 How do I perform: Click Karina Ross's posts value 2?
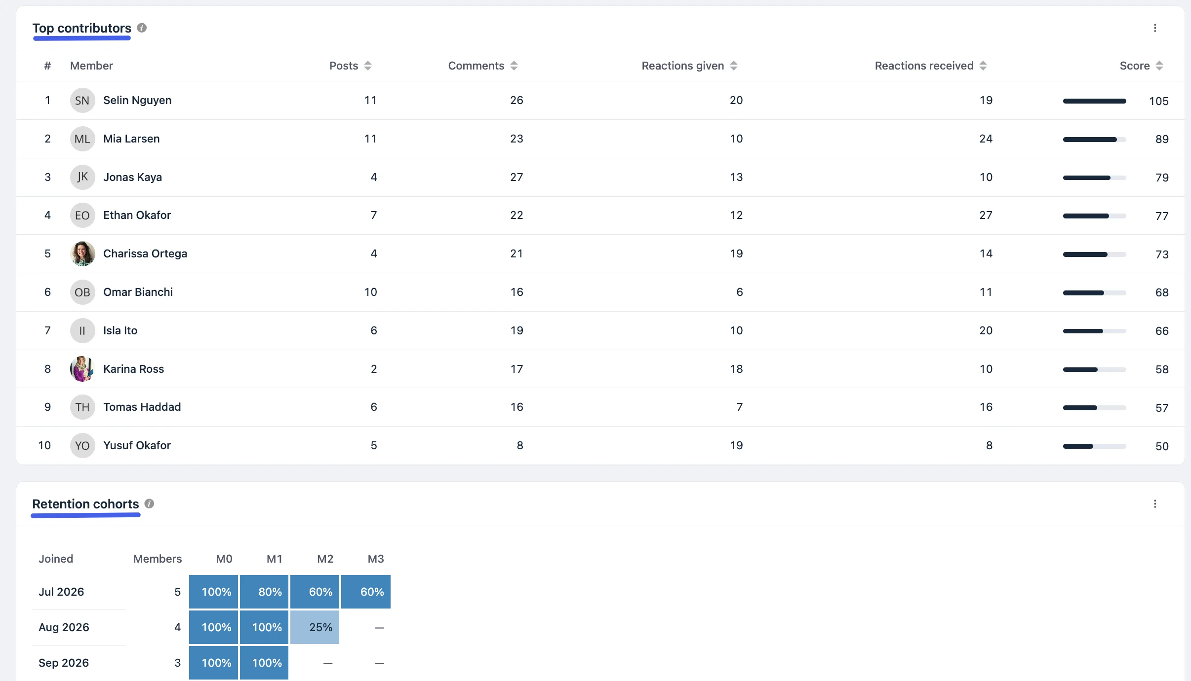(x=374, y=369)
